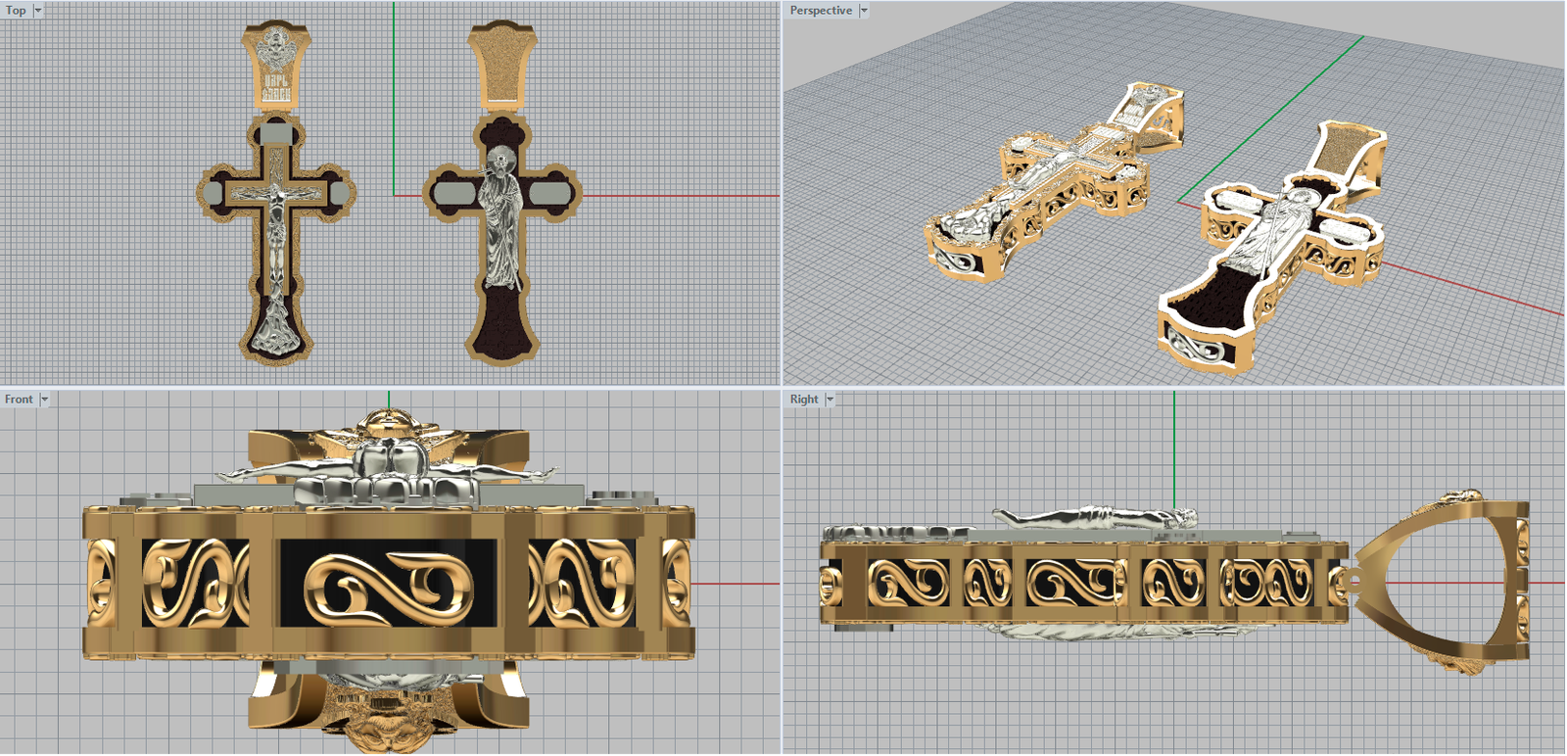1567x756 pixels.
Task: Click the Front viewport title label
Action: point(19,400)
